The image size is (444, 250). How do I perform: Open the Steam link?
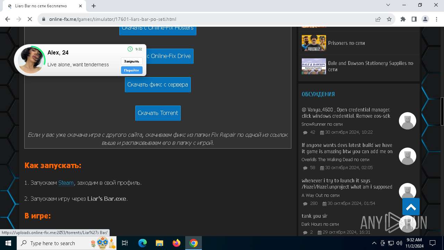coord(66,183)
